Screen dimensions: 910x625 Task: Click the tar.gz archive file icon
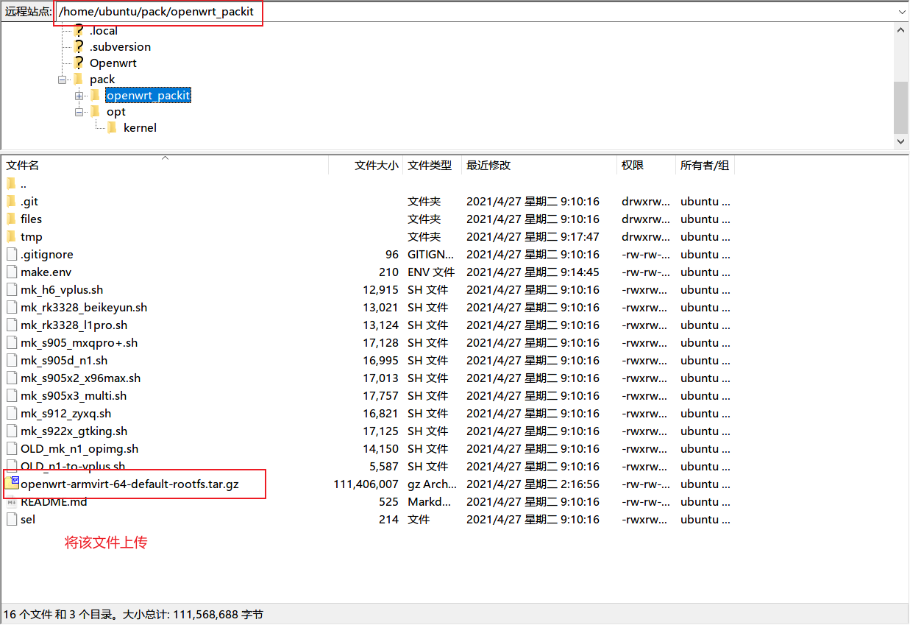(11, 484)
